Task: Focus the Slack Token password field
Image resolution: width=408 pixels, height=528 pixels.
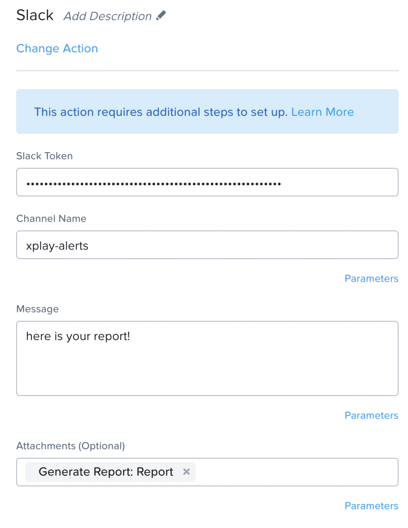Action: pos(207,182)
